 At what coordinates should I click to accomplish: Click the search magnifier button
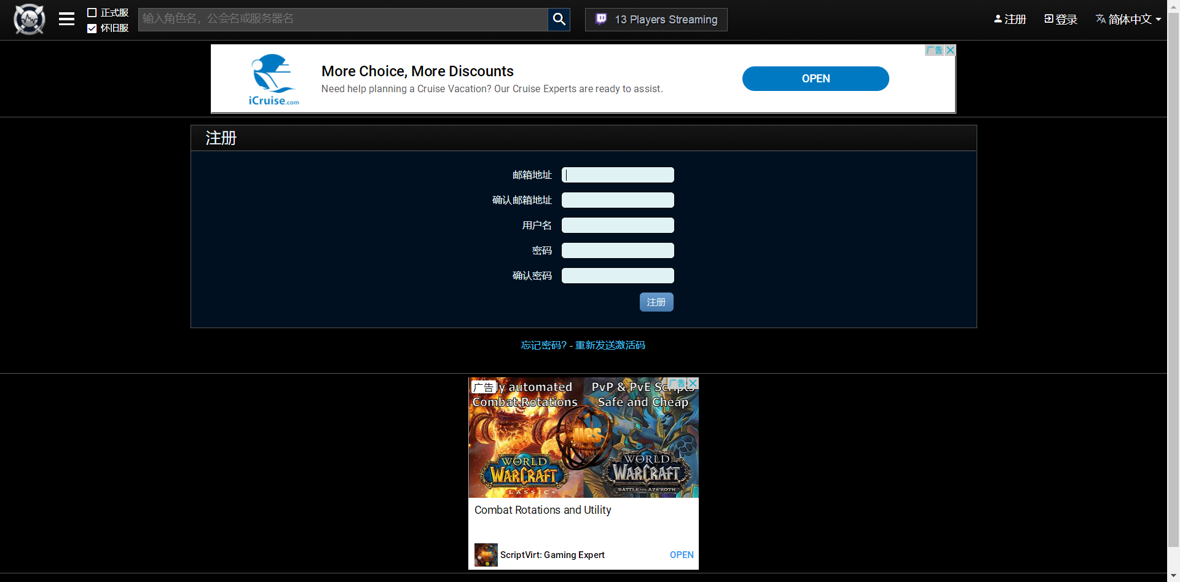tap(559, 20)
